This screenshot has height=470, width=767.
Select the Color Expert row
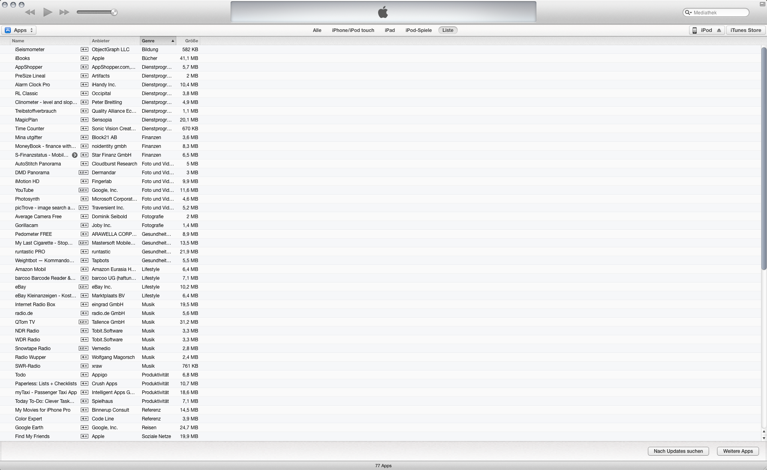click(380, 419)
